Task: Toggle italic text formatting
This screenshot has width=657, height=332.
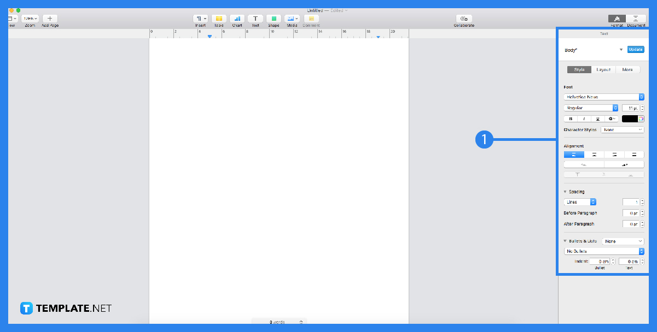Action: (x=584, y=118)
